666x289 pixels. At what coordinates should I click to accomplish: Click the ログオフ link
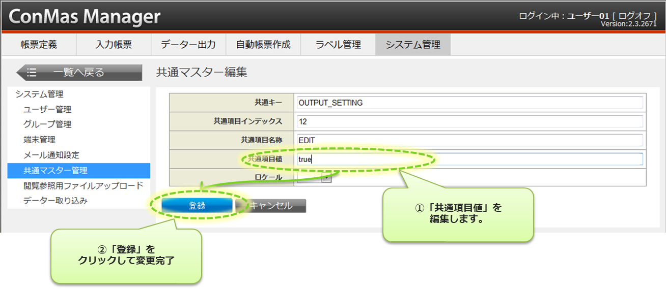click(634, 16)
